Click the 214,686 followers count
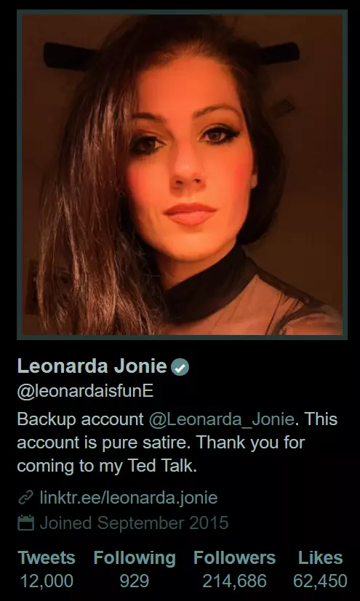 (x=235, y=581)
